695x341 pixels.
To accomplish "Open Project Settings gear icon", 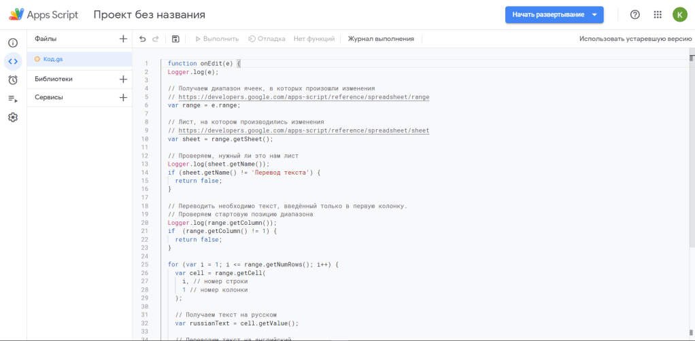I will point(12,118).
